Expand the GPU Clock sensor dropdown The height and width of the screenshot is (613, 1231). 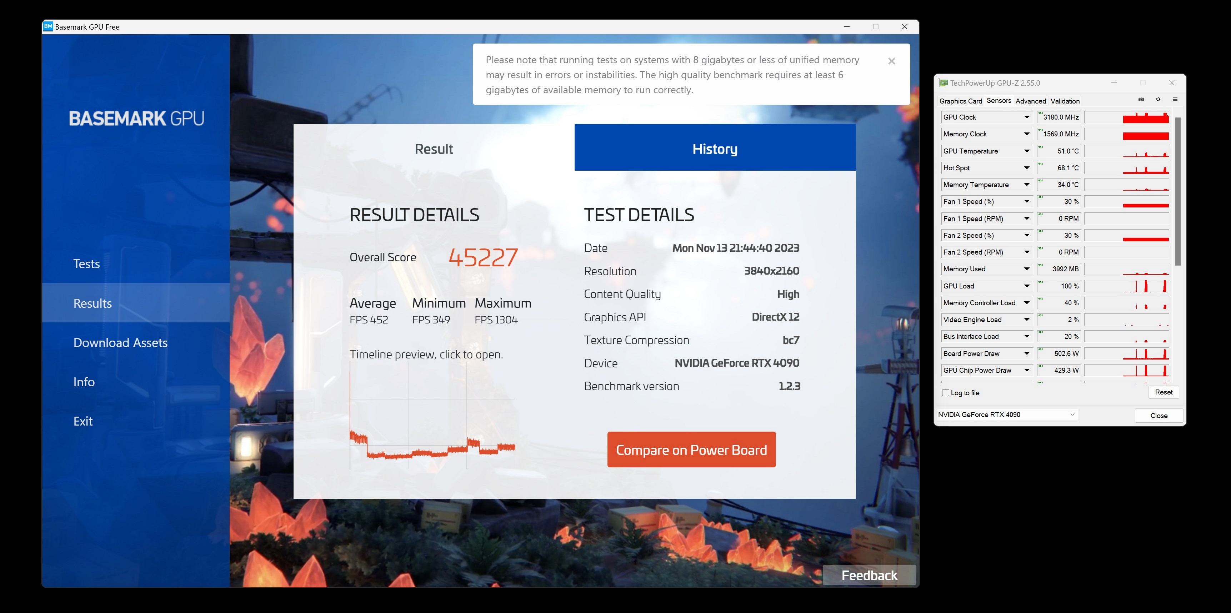pos(1026,117)
